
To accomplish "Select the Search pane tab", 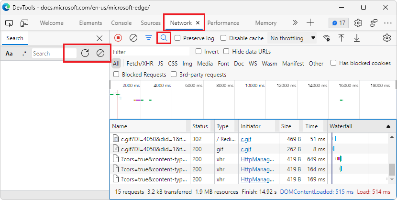I will pos(15,38).
